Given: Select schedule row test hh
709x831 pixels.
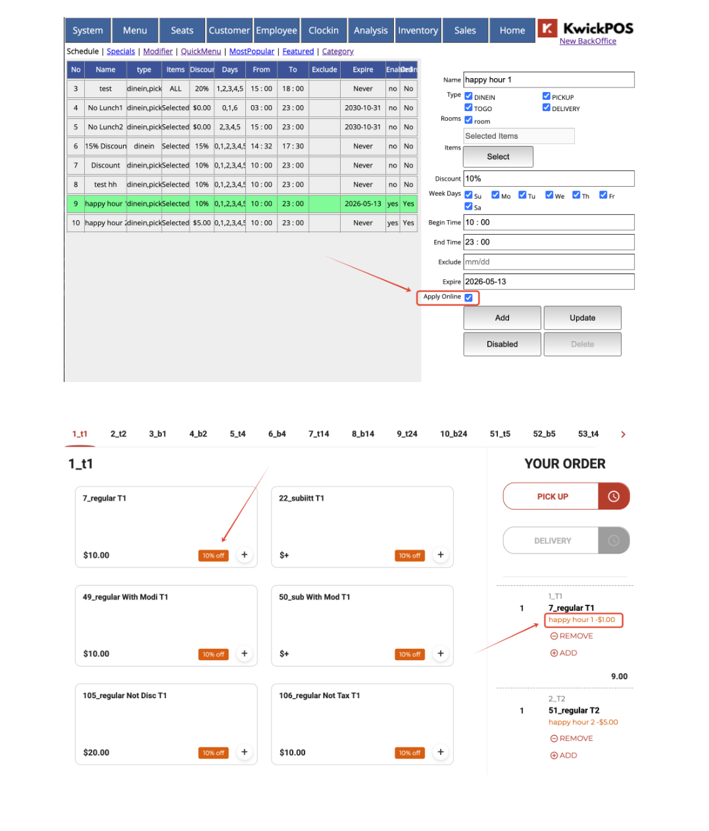Looking at the screenshot, I should 242,185.
